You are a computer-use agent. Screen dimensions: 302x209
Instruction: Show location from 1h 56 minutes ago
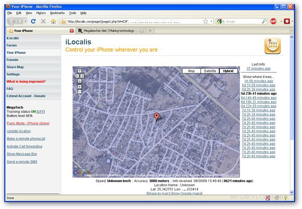pos(259,81)
